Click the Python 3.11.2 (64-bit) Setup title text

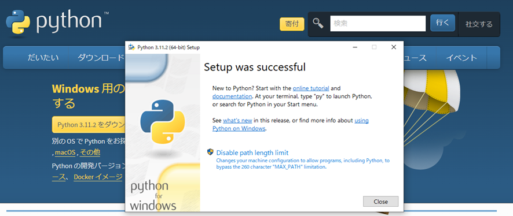click(x=168, y=47)
